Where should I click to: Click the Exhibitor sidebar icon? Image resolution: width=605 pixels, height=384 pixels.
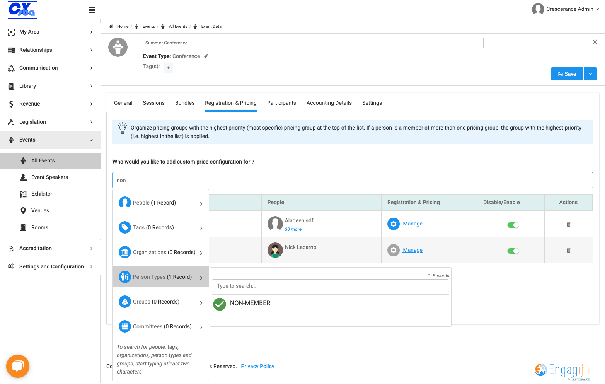23,194
